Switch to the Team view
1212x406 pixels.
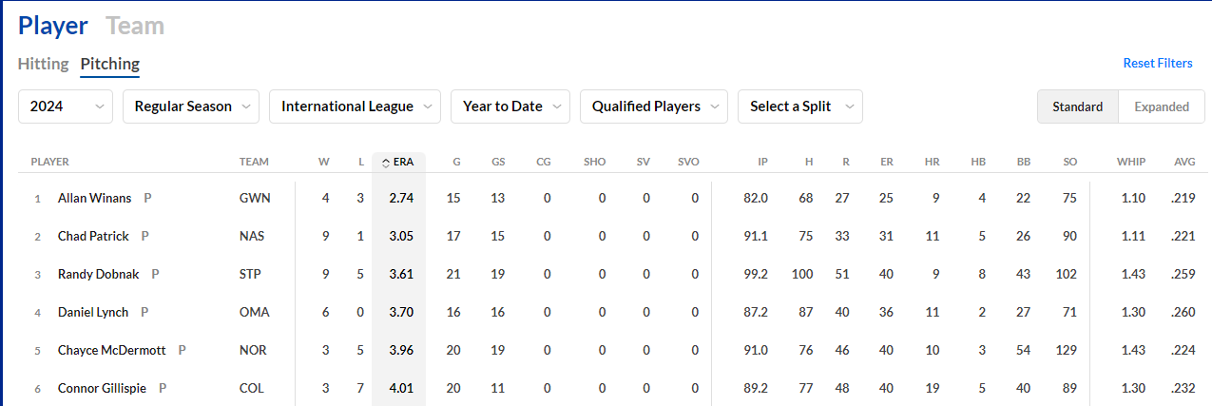135,26
